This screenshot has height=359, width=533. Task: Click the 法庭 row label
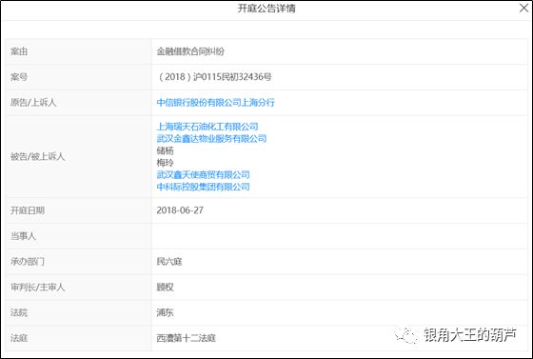coord(19,338)
